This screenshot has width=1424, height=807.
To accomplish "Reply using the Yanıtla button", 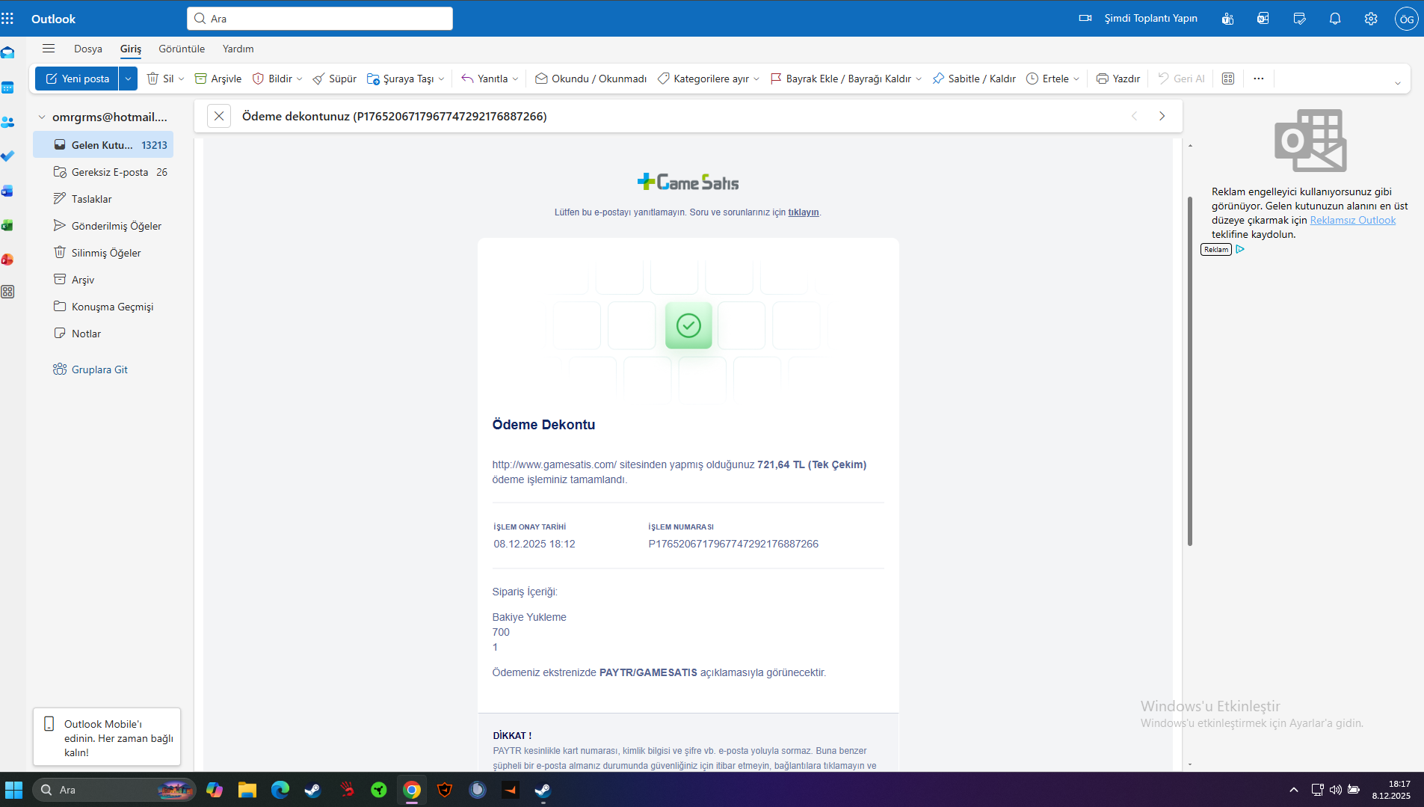I will pos(484,79).
